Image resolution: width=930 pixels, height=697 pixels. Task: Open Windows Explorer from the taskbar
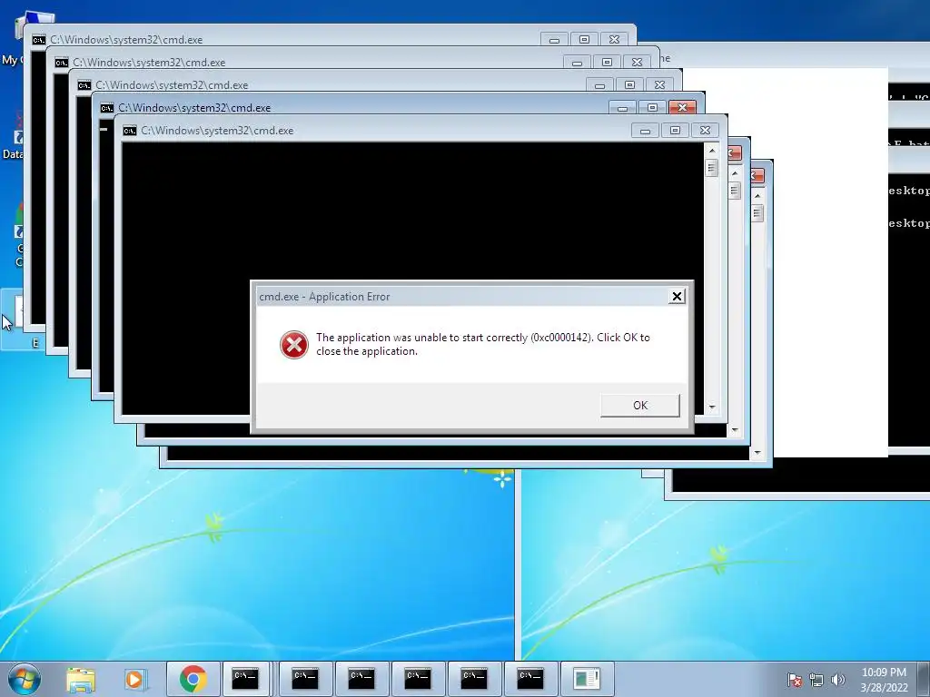(x=81, y=679)
